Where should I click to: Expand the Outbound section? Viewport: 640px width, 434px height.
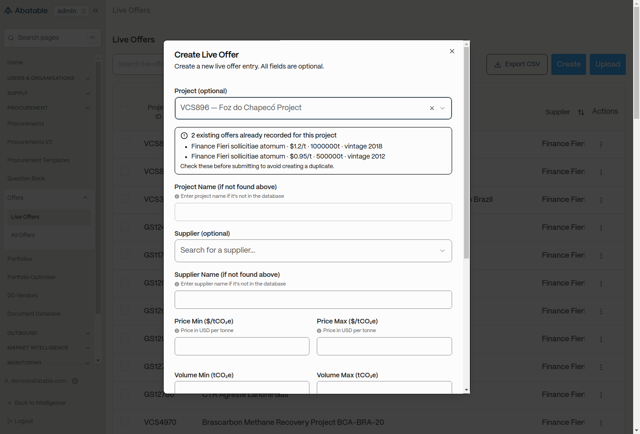[x=48, y=333]
